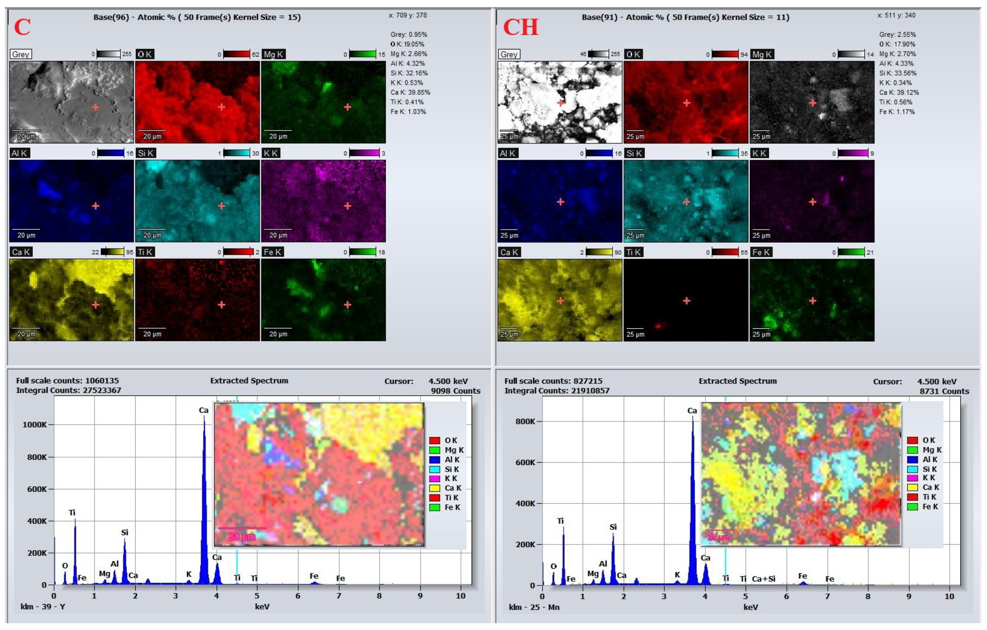This screenshot has width=987, height=630.
Task: Select the Al K map in panel C
Action: (x=71, y=201)
